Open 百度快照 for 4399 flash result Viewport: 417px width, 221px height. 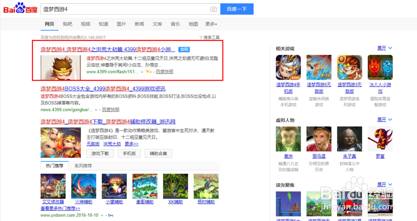pos(164,72)
